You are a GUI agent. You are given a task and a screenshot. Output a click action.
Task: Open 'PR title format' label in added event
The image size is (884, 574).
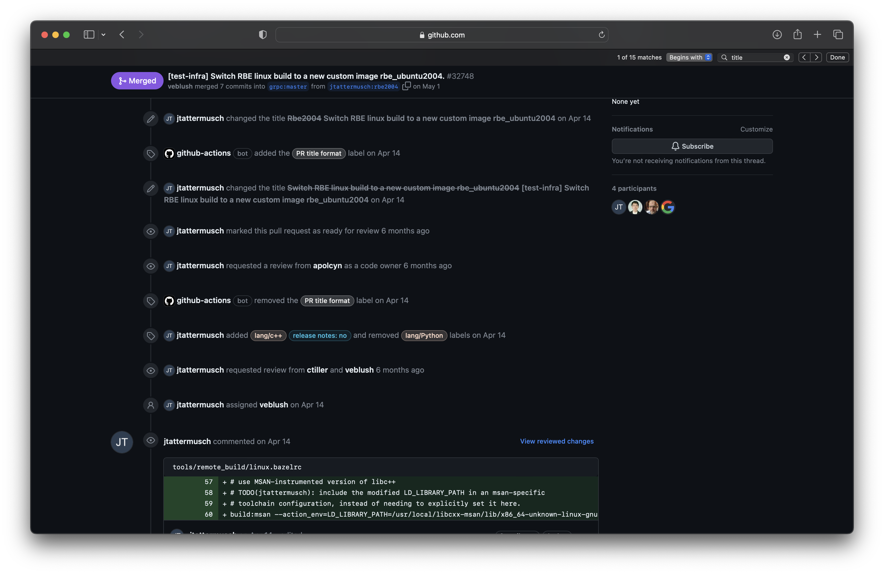(318, 153)
